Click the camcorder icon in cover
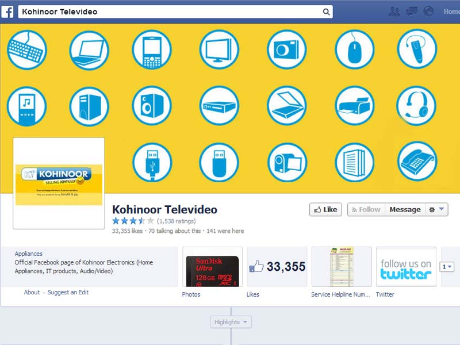 287,163
